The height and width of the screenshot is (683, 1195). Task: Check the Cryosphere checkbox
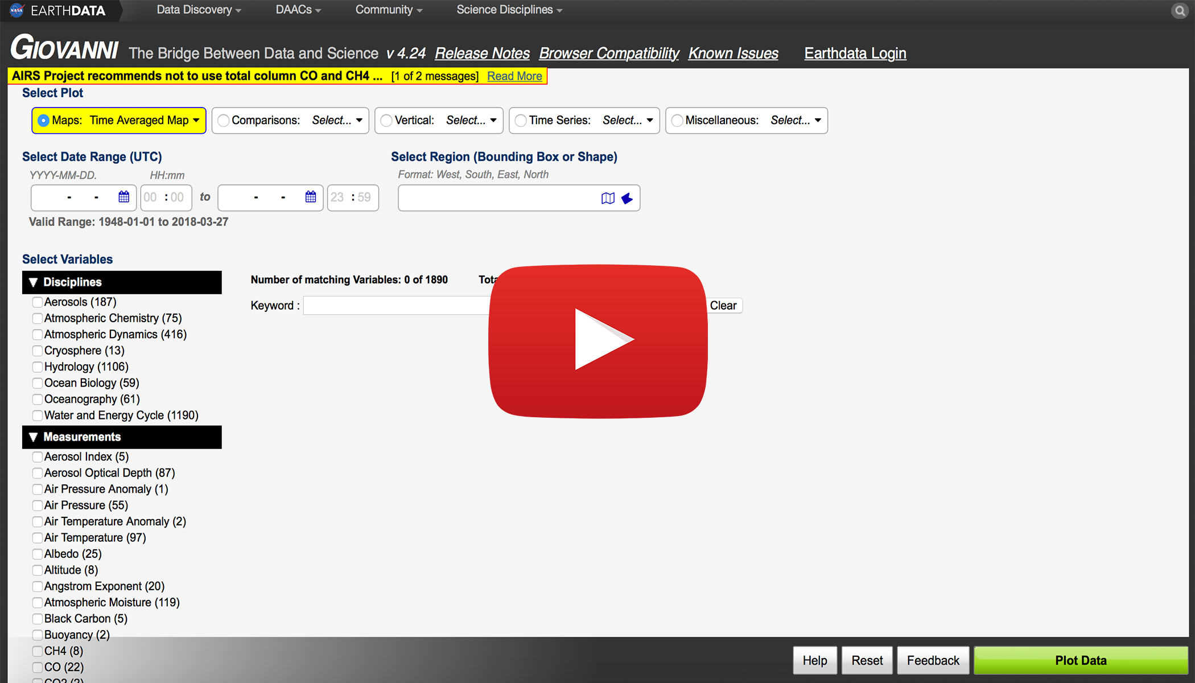click(x=38, y=351)
